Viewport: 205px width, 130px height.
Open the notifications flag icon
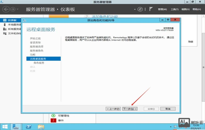click(151, 9)
